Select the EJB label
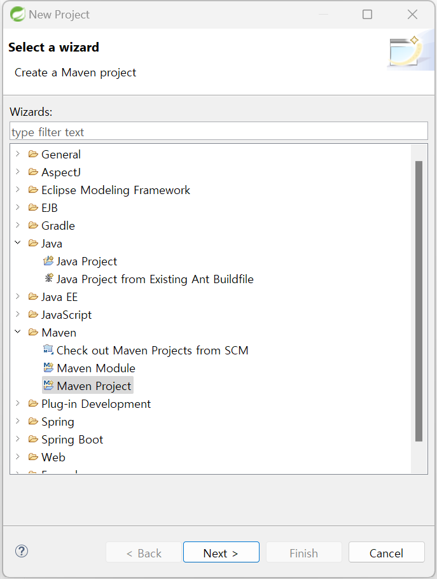The image size is (437, 579). (50, 208)
